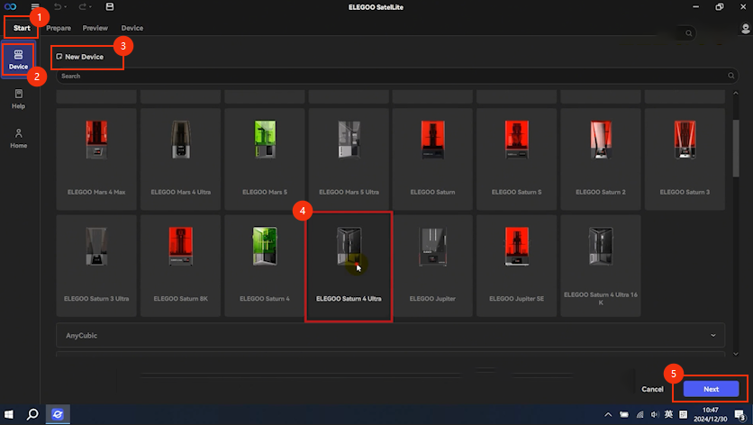Open the Device tab in top bar

tap(132, 28)
